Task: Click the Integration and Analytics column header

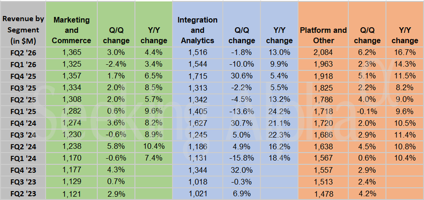Action: 197,30
